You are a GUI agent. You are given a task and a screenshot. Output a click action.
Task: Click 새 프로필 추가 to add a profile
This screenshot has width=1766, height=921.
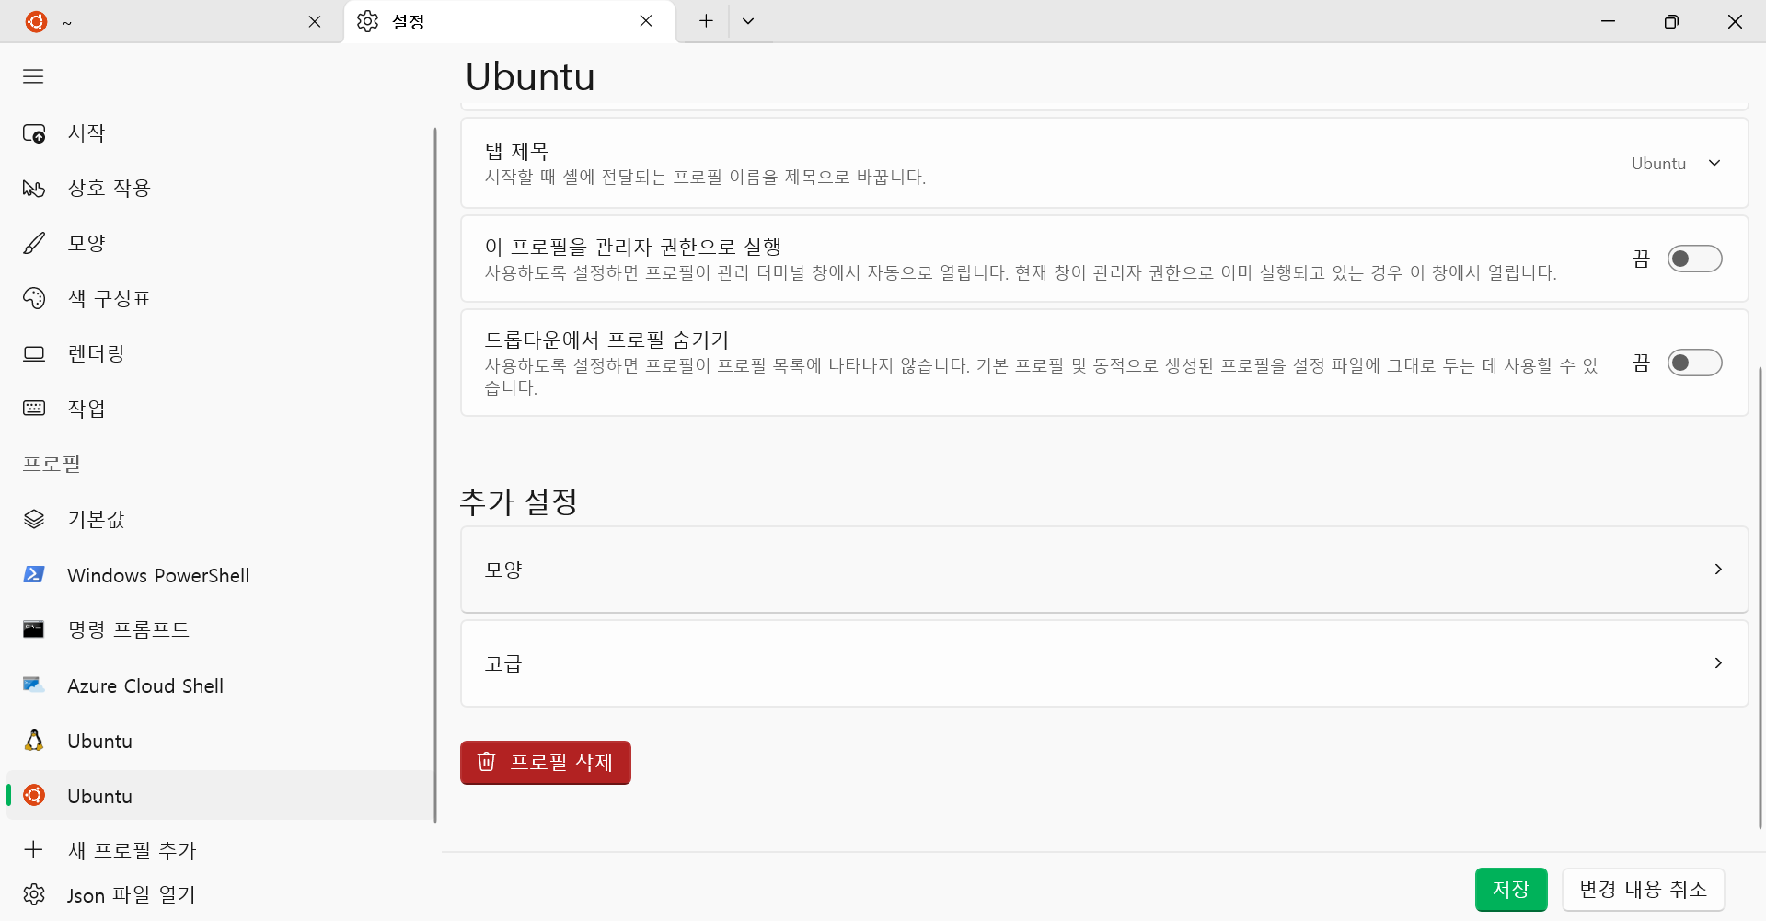point(219,850)
